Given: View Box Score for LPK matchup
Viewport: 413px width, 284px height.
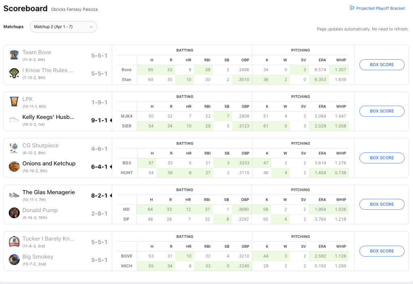Looking at the screenshot, I should (x=382, y=111).
